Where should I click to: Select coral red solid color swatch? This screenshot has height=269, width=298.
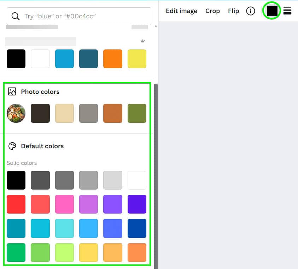pyautogui.click(x=40, y=204)
